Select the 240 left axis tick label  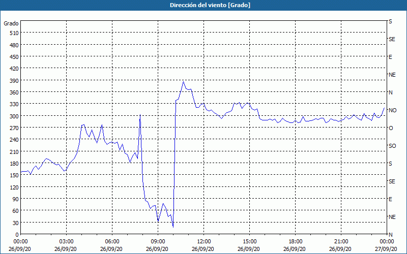point(15,140)
